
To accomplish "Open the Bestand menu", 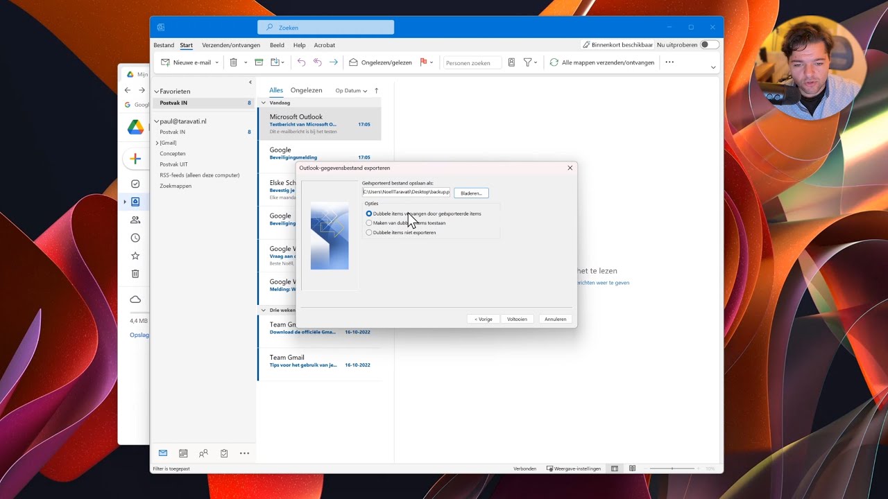I will (164, 45).
